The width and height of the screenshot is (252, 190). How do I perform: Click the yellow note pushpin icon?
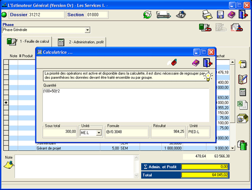tap(9, 165)
